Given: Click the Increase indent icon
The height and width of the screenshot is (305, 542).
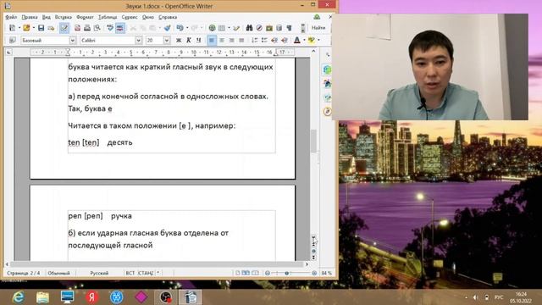Looking at the screenshot, I should pyautogui.click(x=285, y=41).
